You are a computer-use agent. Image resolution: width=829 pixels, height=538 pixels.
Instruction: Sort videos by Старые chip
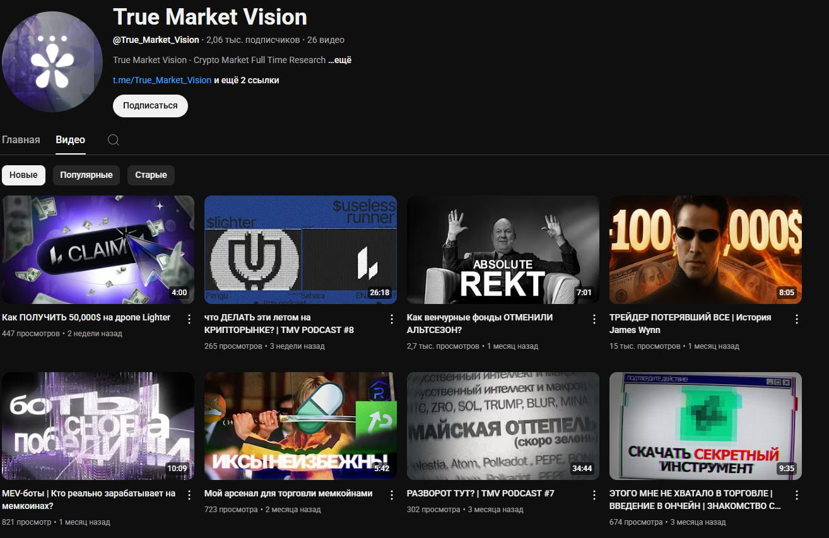151,175
